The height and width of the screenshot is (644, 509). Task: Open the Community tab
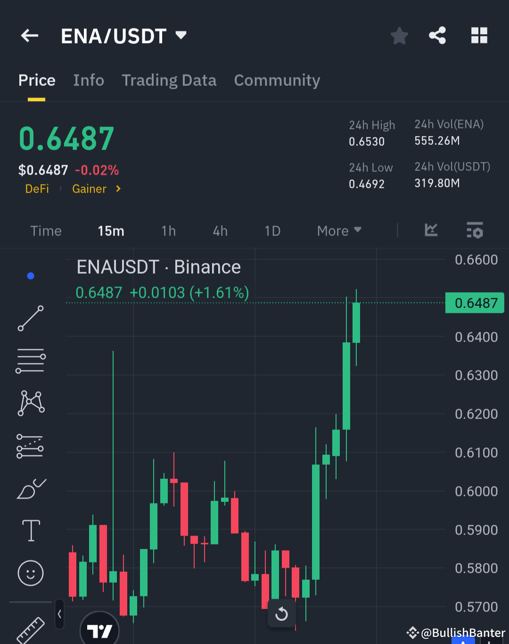pos(277,80)
